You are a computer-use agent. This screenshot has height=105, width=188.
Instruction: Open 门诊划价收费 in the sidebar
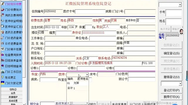(x=11, y=4)
